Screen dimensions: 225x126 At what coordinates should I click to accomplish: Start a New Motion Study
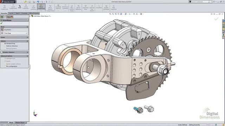pyautogui.click(x=72, y=8)
